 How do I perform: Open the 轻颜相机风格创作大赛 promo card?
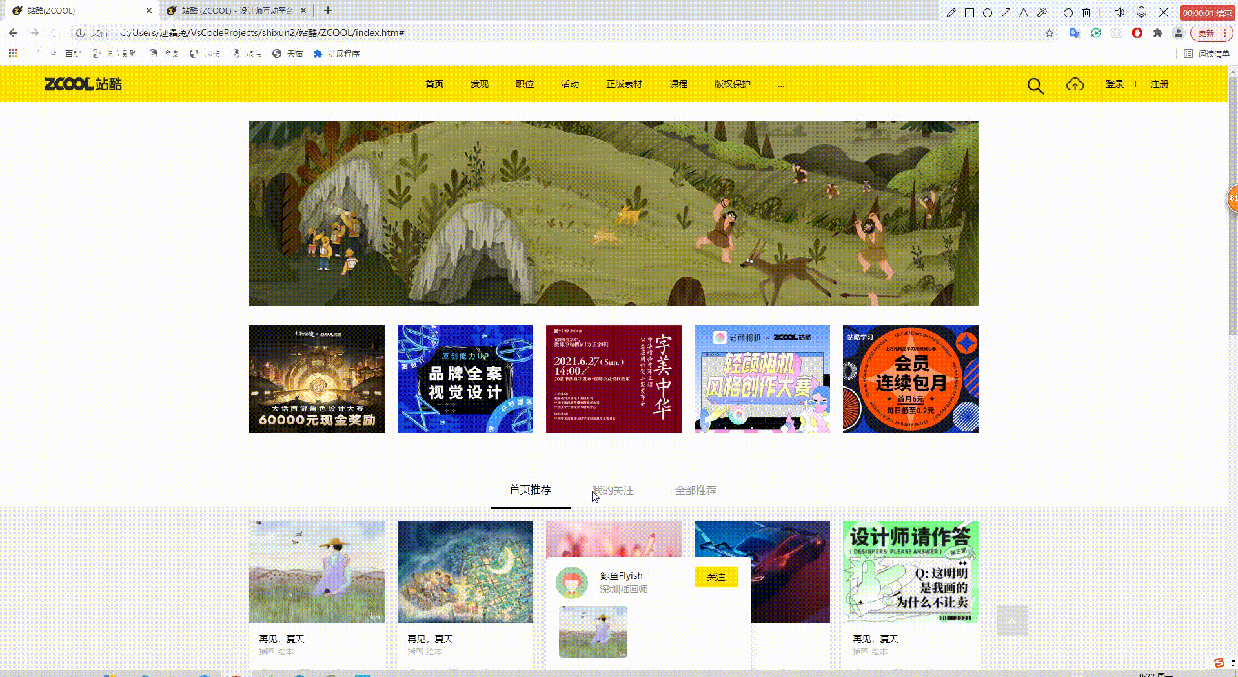(762, 379)
